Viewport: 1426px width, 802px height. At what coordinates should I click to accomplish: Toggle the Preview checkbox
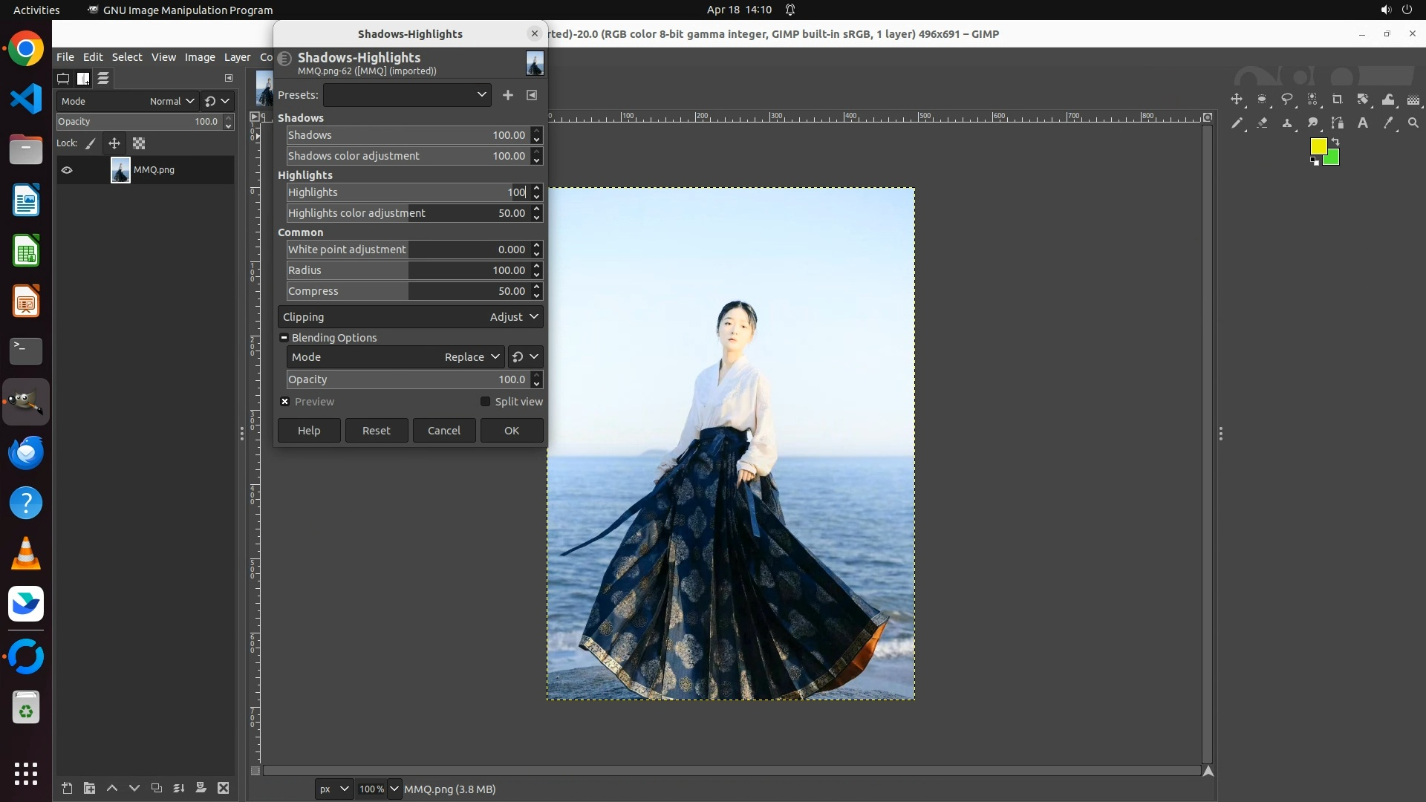pos(285,402)
